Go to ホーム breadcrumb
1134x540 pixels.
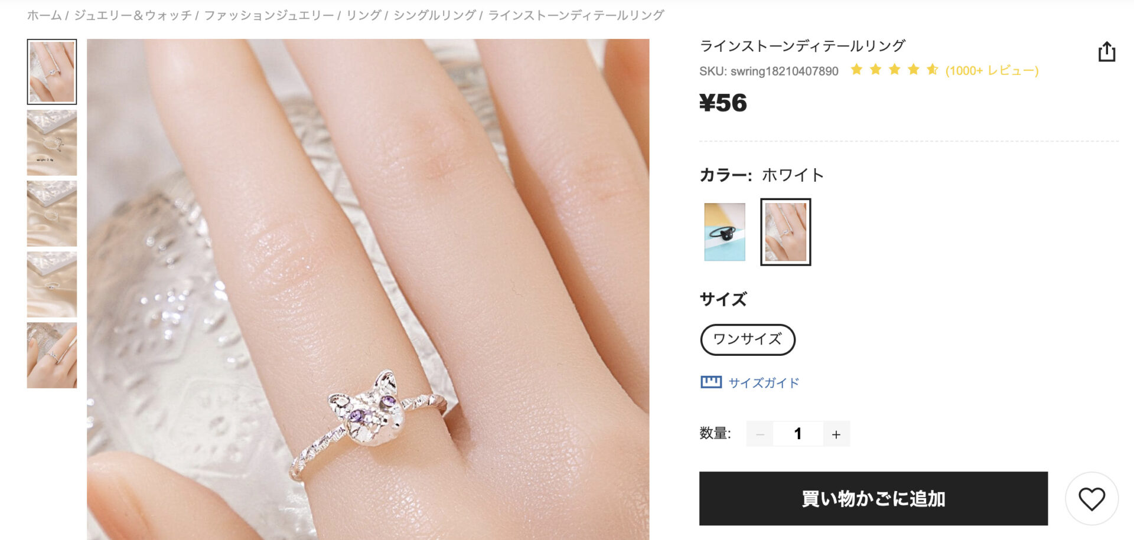(x=44, y=15)
